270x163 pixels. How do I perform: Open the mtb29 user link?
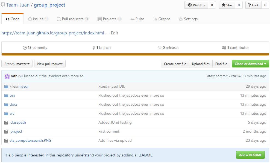click(16, 76)
